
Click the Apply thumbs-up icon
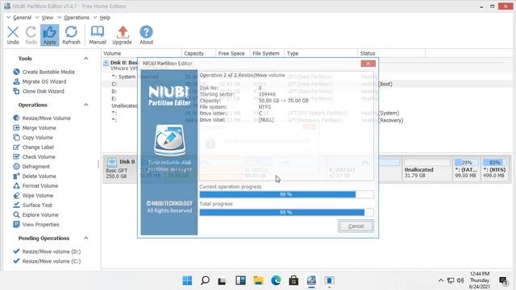click(x=50, y=35)
